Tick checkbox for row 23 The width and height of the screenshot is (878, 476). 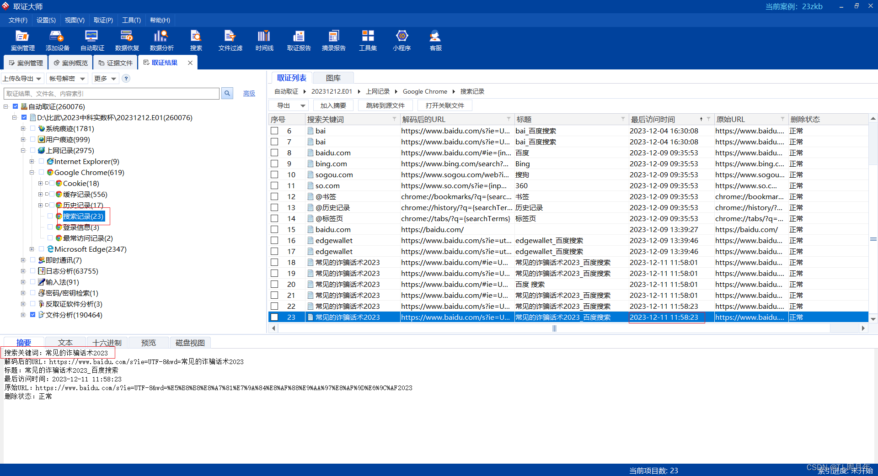[x=274, y=317]
